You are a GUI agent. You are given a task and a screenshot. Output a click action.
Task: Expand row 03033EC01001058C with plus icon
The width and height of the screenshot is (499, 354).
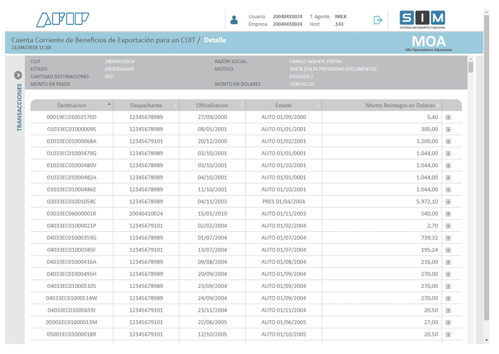(x=448, y=202)
